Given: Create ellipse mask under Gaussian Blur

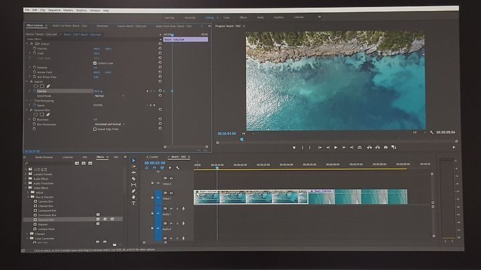Looking at the screenshot, I should pyautogui.click(x=35, y=115).
